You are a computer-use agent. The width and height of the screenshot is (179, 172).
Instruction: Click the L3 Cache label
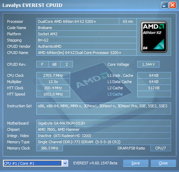(115, 94)
